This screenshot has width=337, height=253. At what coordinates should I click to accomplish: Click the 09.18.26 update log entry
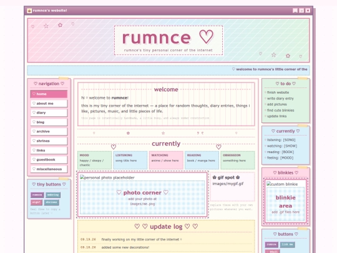click(166, 247)
